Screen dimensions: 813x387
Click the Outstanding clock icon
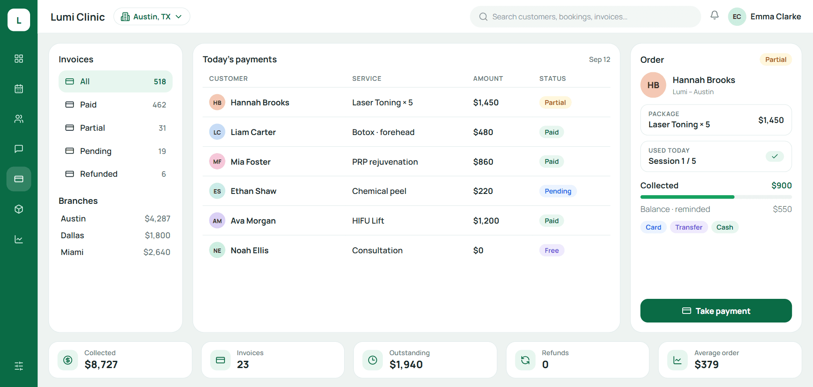coord(373,360)
